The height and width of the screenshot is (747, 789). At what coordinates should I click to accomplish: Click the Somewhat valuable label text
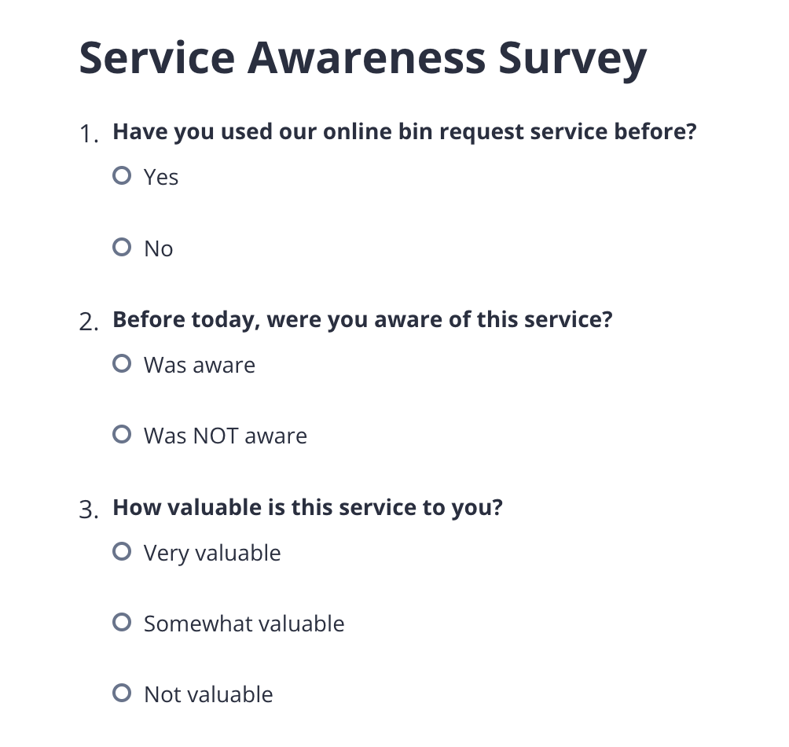pyautogui.click(x=244, y=624)
